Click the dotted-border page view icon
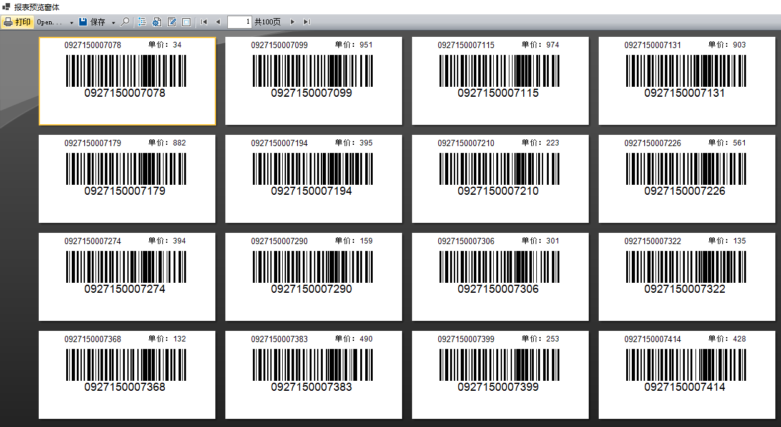Image resolution: width=781 pixels, height=427 pixels. click(186, 22)
